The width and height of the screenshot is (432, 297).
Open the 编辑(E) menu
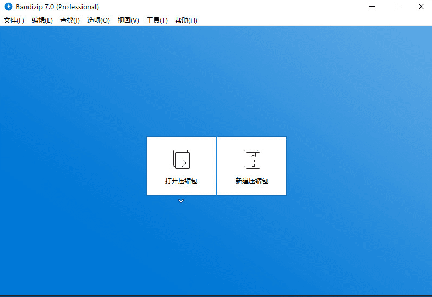(42, 20)
